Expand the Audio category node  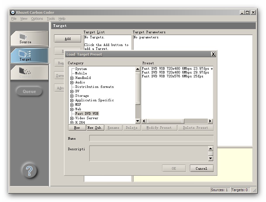point(72,82)
